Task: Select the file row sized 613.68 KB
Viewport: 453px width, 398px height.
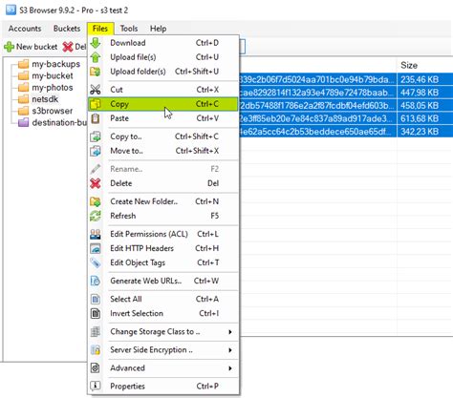Action: (346, 118)
